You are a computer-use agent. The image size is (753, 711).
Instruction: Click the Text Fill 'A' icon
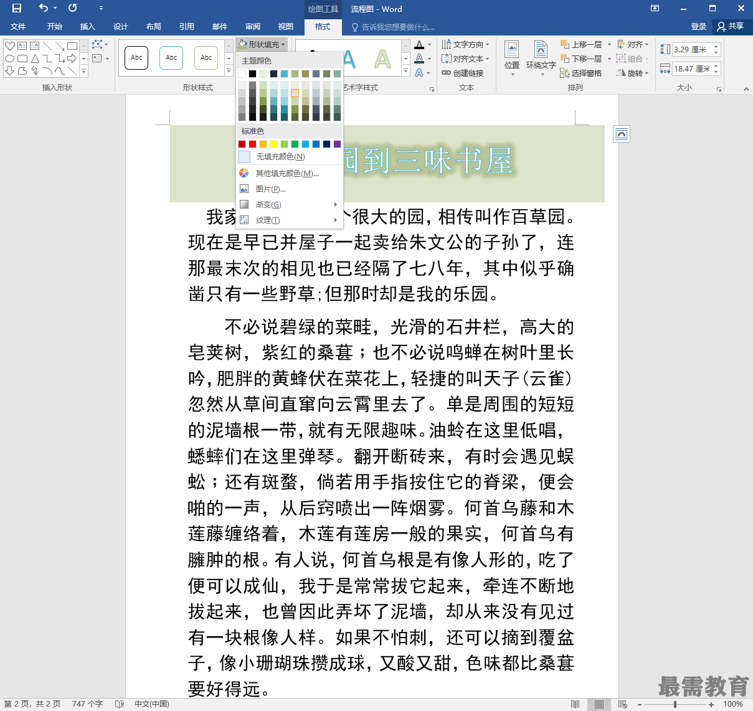[419, 45]
